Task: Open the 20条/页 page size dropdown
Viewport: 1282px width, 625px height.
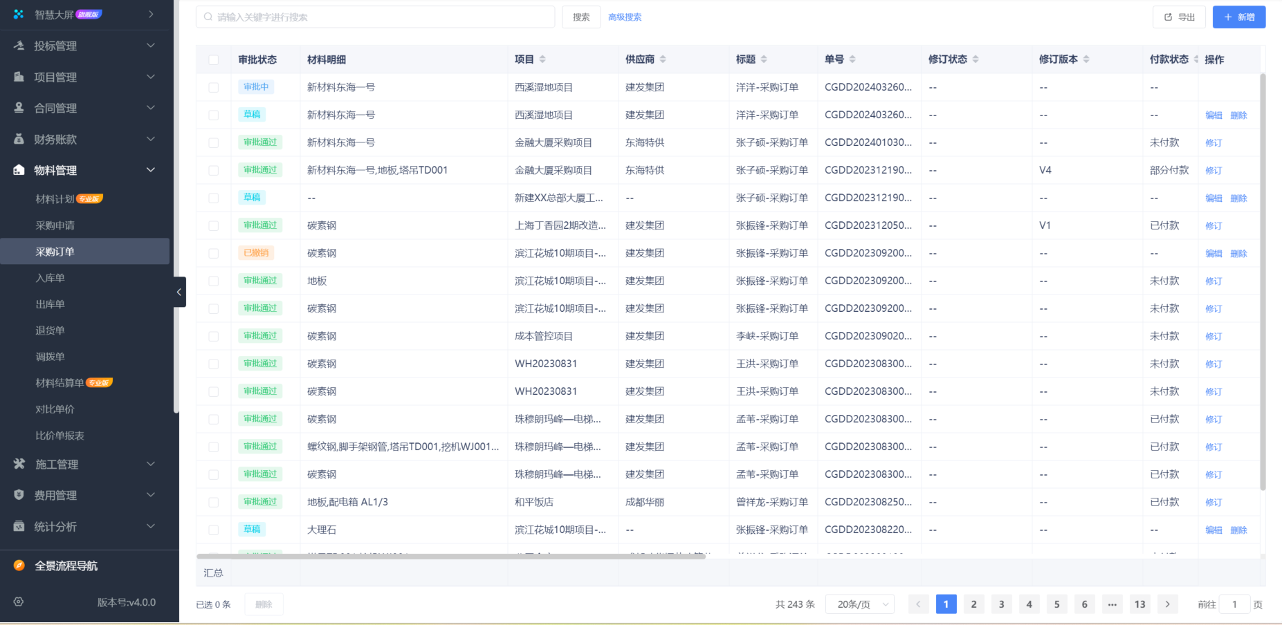Action: 859,604
